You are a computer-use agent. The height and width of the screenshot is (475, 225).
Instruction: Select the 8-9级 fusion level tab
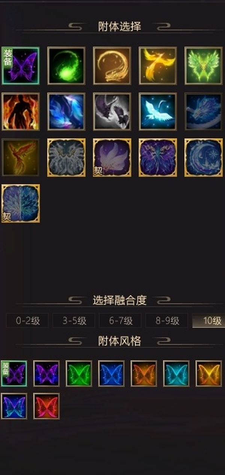point(167,321)
